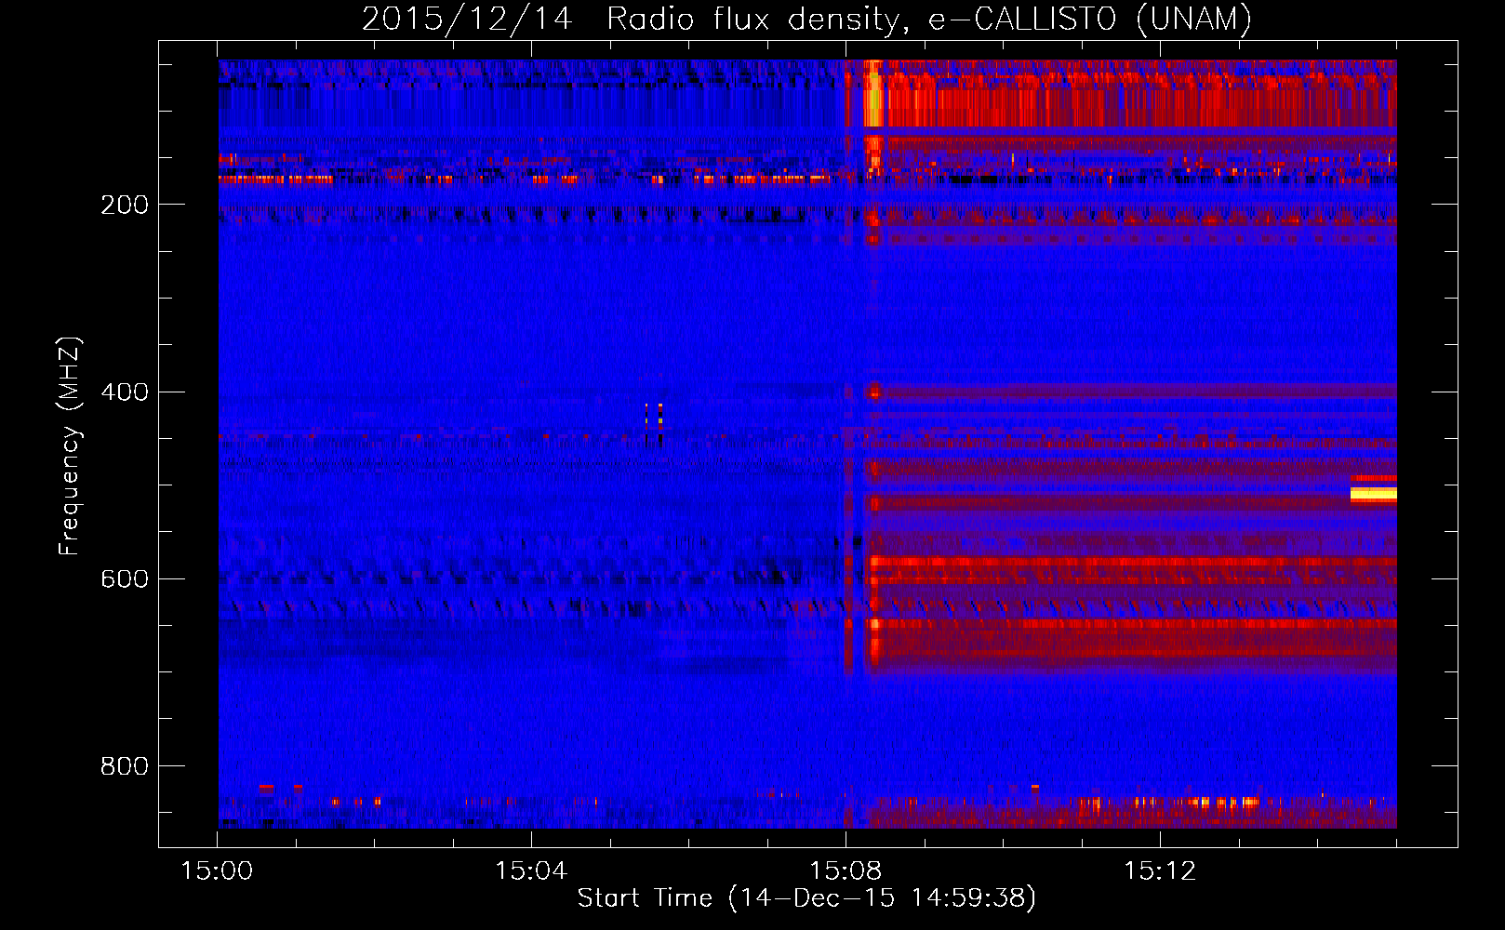Click the 'Start Time (14-Dec-15 14:59:38)' label

pos(806,898)
